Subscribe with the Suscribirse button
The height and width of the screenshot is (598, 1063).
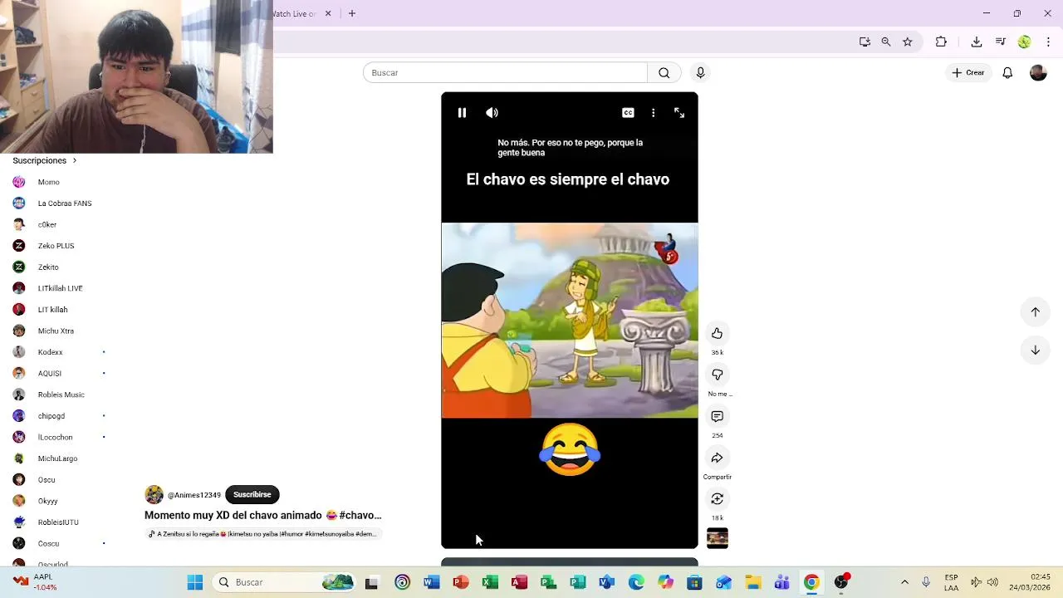coord(252,495)
